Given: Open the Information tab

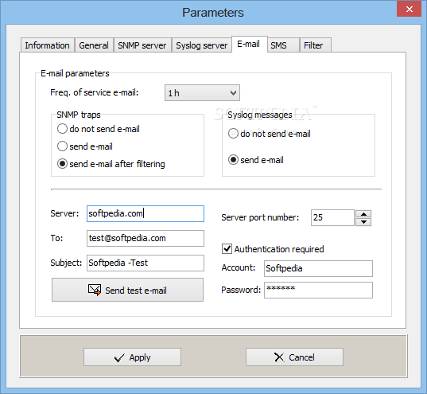Looking at the screenshot, I should click(48, 45).
